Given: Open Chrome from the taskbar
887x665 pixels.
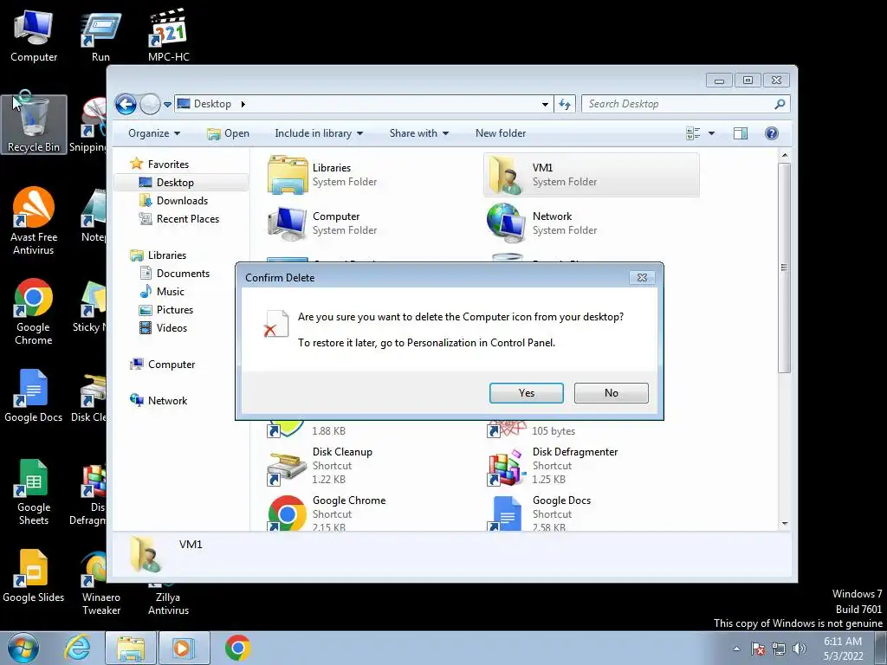Looking at the screenshot, I should (x=237, y=648).
